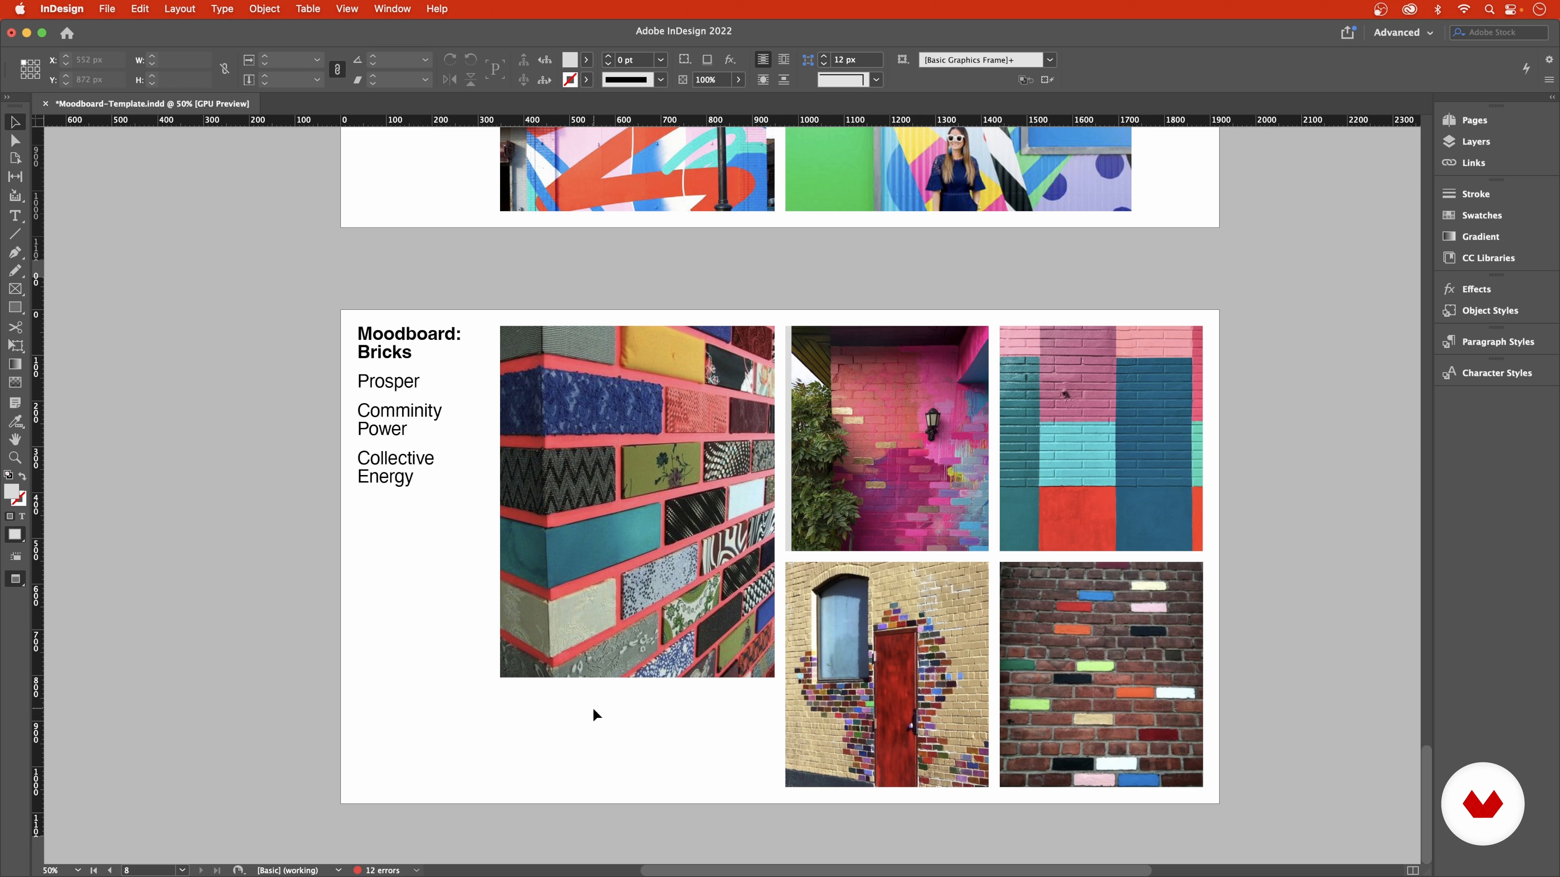This screenshot has height=877, width=1560.
Task: Enable jump object text wrap
Action: [784, 79]
